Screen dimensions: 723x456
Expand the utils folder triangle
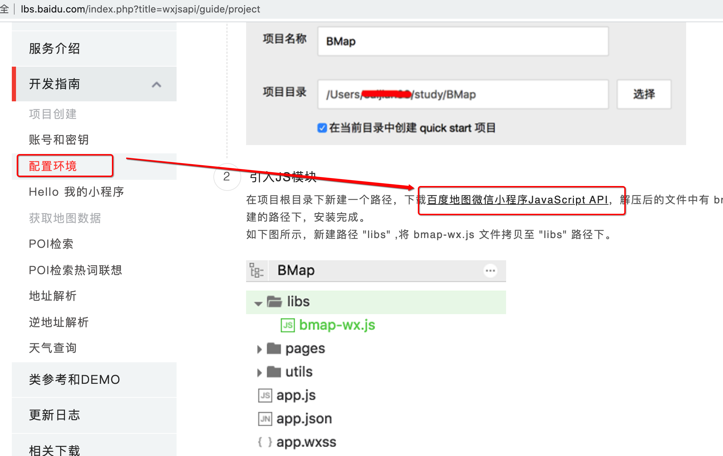coord(259,373)
